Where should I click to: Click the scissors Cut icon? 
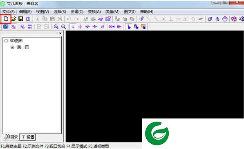38,19
